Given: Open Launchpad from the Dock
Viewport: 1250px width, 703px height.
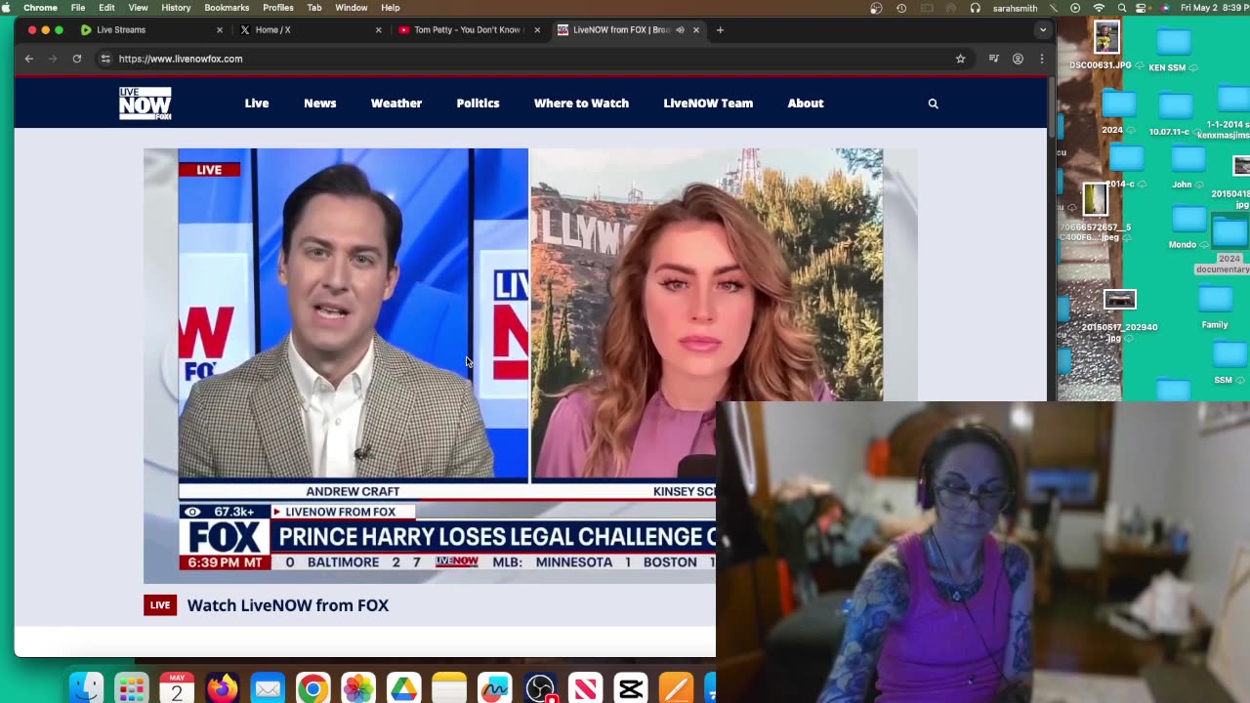Looking at the screenshot, I should [131, 688].
